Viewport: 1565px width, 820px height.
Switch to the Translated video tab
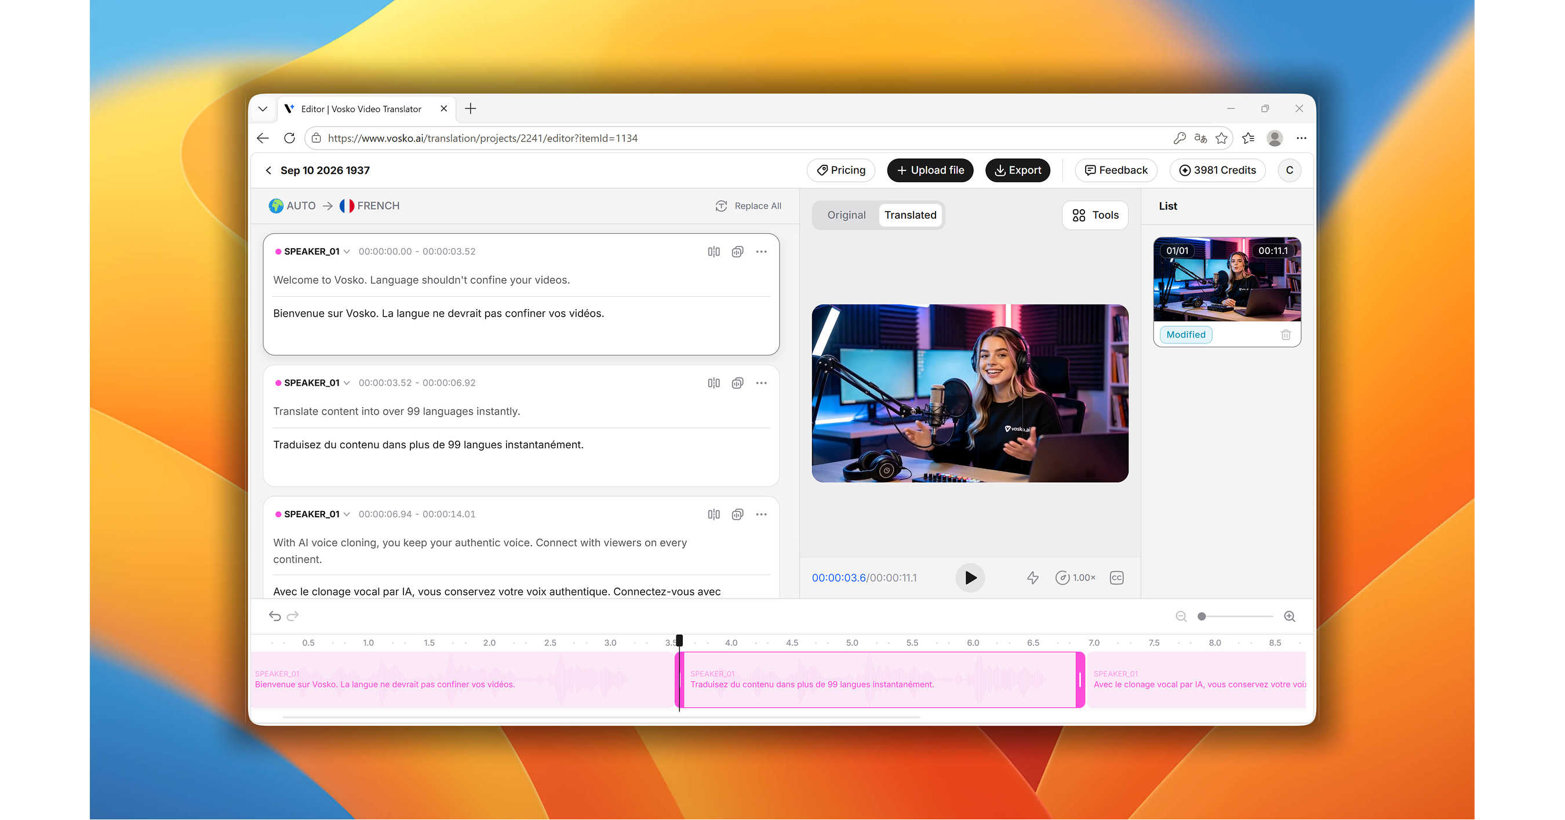[x=910, y=215]
